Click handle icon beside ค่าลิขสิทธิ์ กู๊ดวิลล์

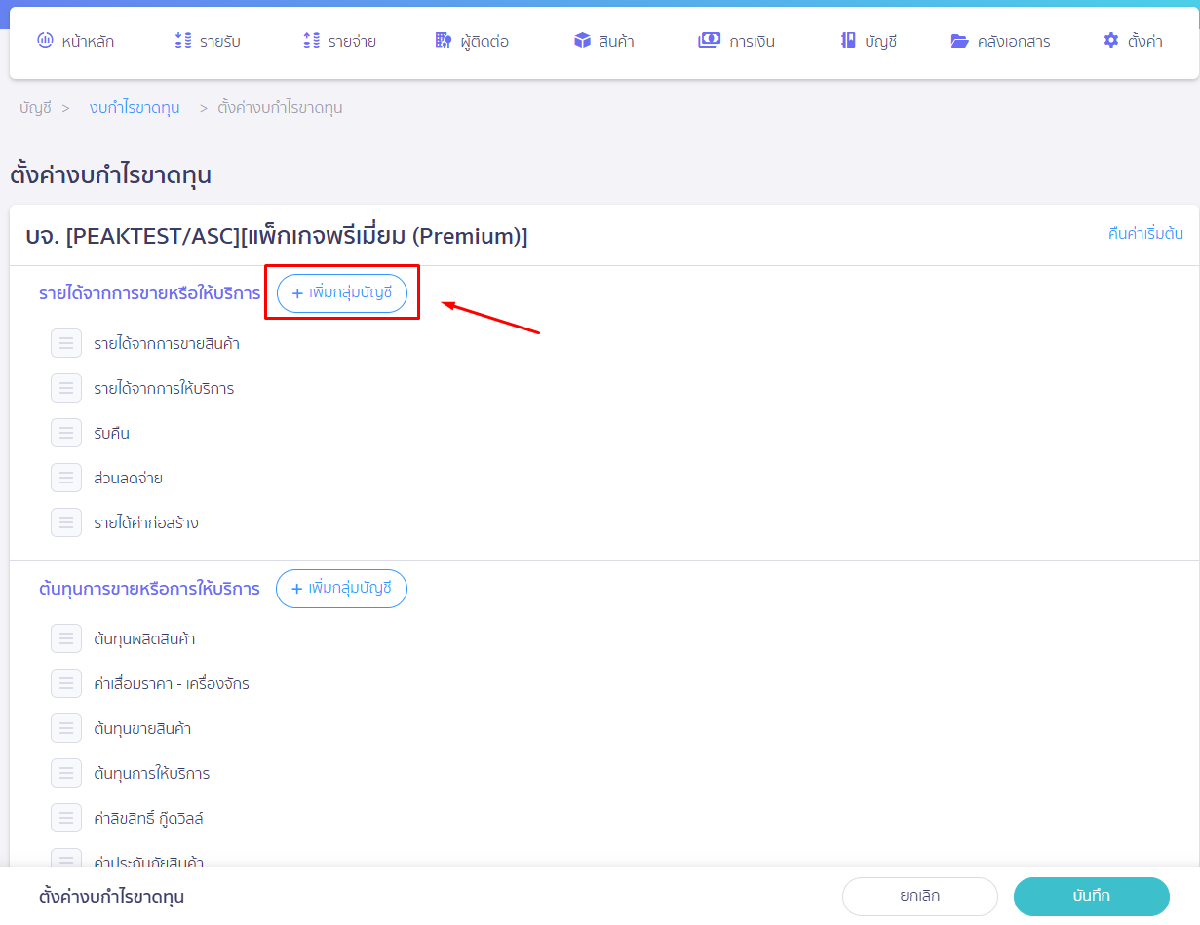[65, 818]
